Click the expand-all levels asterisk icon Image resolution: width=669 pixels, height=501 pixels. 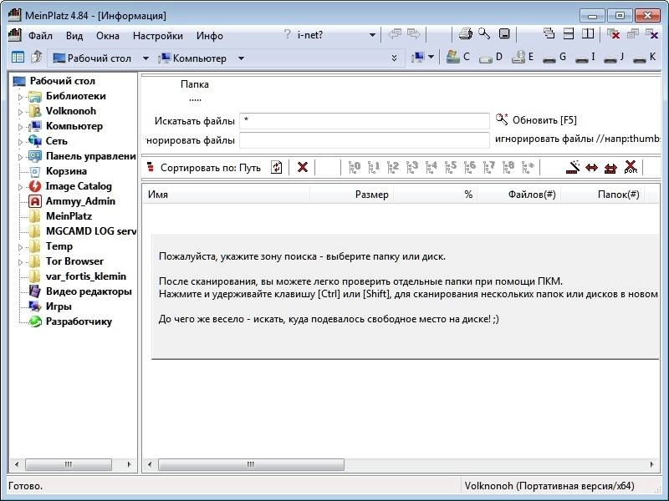point(528,167)
